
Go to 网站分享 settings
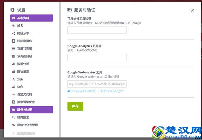(x=32, y=33)
